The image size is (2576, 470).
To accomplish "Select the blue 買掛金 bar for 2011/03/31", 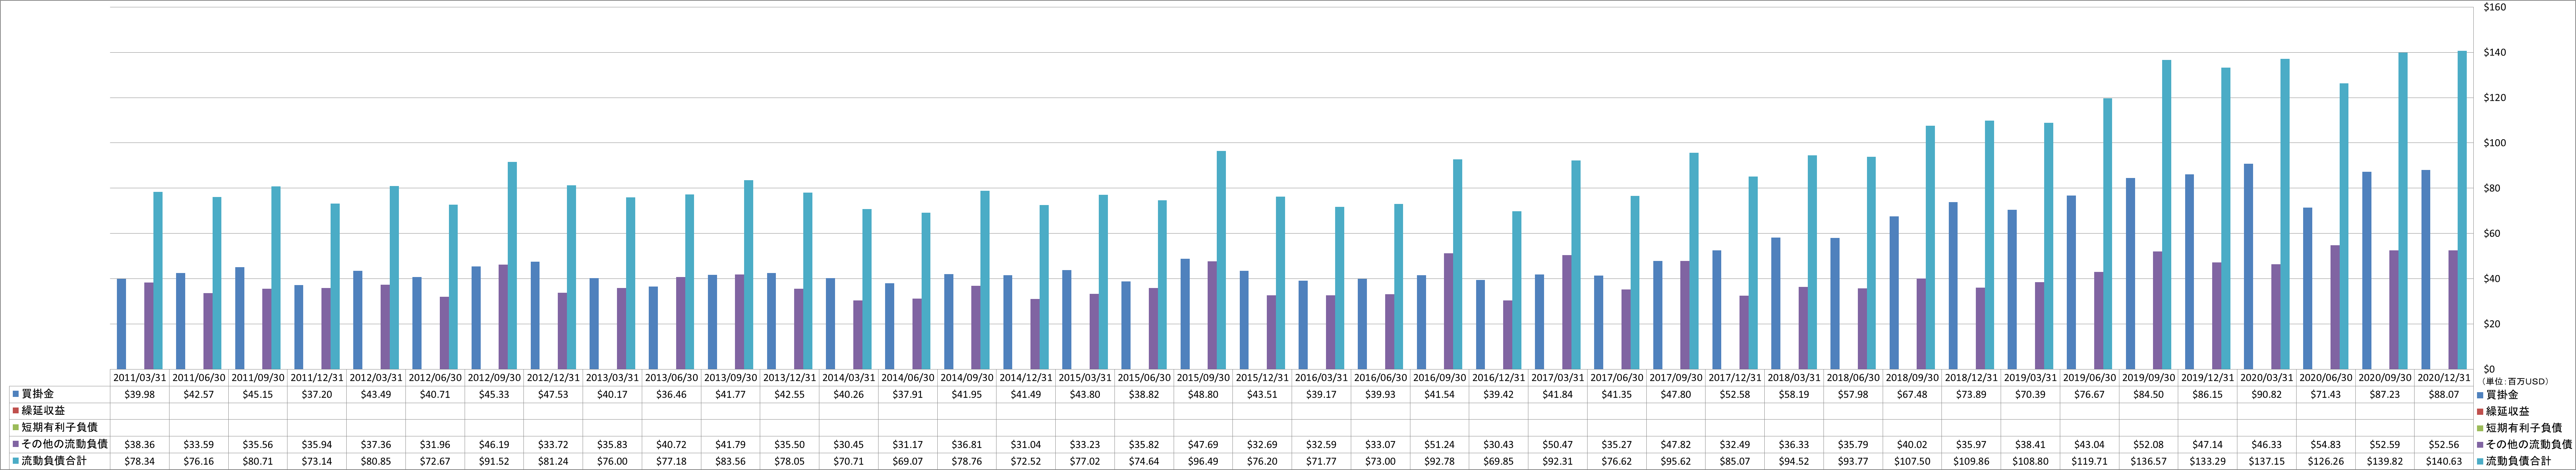I will (x=121, y=324).
